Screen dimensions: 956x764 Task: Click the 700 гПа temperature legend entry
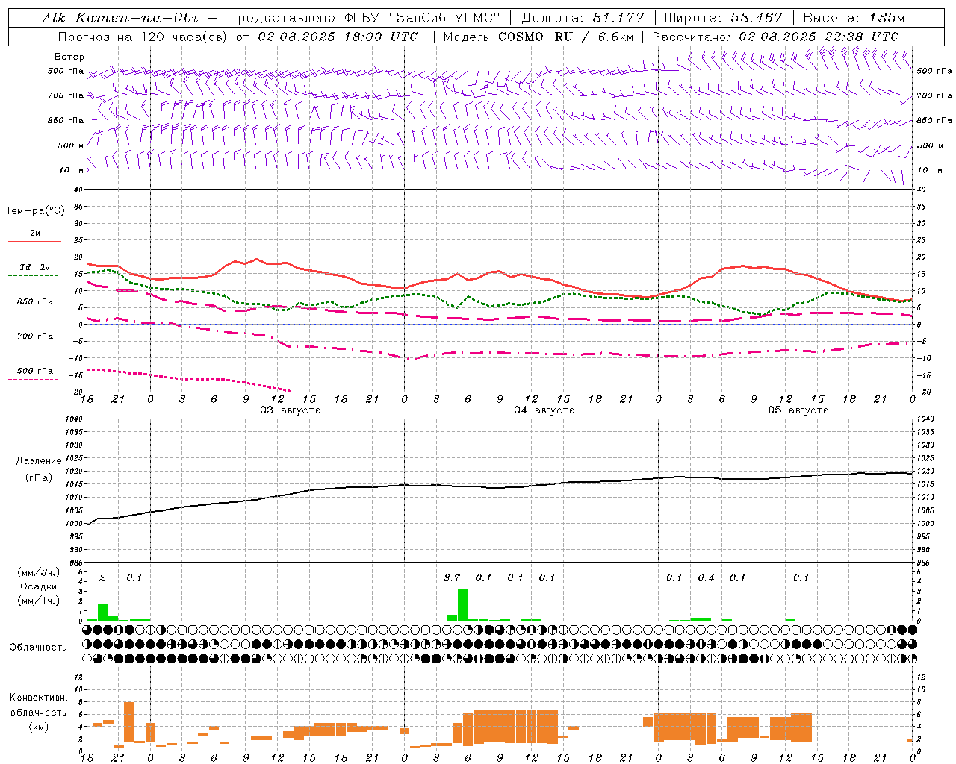pos(34,336)
